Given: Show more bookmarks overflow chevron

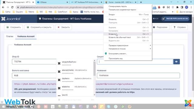Looking at the screenshot, I should pos(172,12).
